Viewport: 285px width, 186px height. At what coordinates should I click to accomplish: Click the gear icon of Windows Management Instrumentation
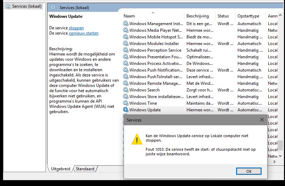tap(126, 23)
